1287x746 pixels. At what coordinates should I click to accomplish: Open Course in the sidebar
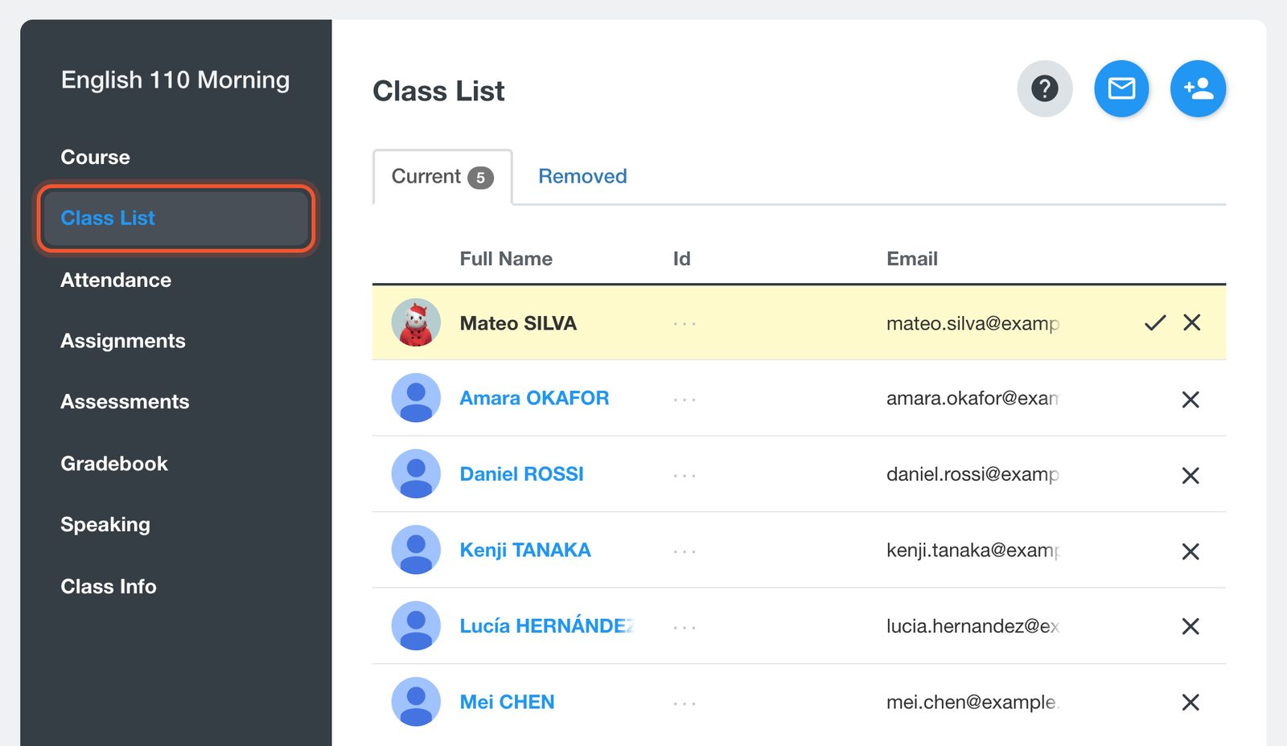tap(95, 157)
